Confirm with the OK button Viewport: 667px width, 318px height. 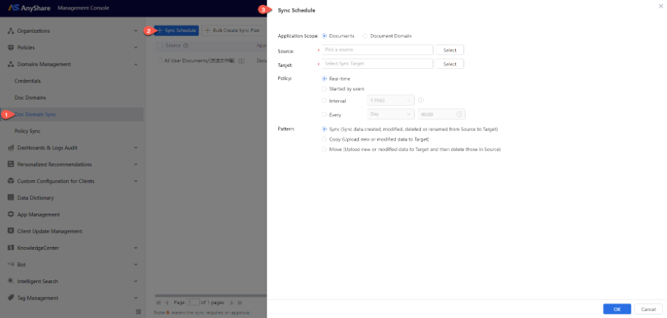click(x=617, y=309)
